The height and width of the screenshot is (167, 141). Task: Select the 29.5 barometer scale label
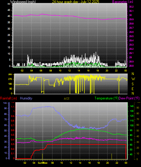pos(131,36)
